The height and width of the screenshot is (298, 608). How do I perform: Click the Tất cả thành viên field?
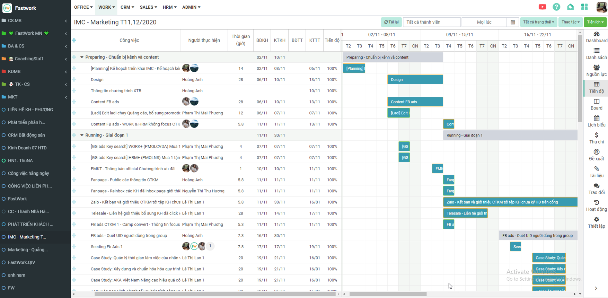432,22
